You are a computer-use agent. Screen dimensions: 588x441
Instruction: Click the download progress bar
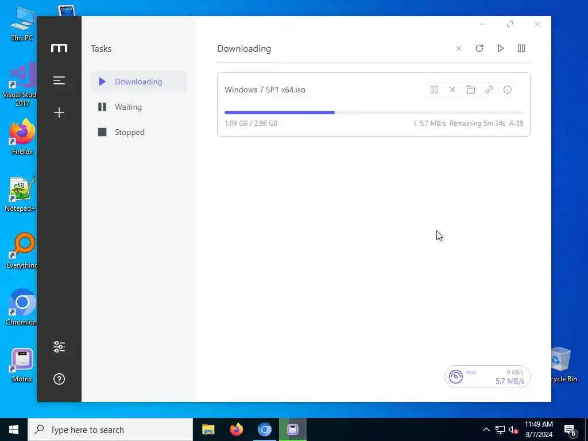point(373,113)
